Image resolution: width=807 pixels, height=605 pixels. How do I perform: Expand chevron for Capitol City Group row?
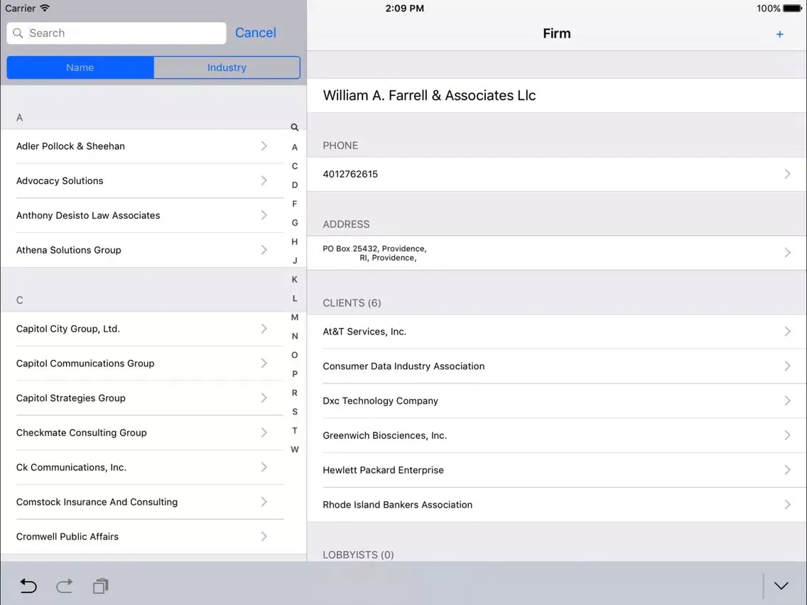pos(264,329)
